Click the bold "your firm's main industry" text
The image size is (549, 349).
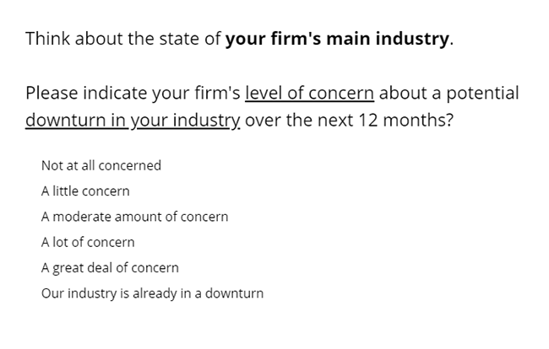pyautogui.click(x=337, y=39)
